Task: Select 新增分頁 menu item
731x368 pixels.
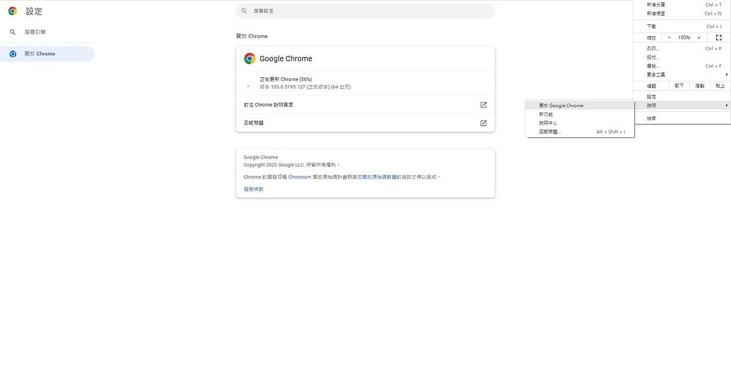Action: point(682,5)
